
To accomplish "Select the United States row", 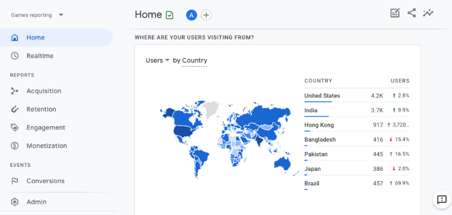I will click(357, 96).
